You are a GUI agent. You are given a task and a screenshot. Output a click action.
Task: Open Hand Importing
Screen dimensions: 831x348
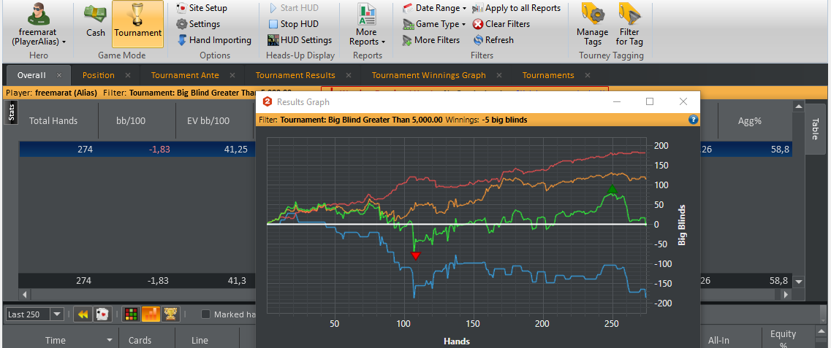pyautogui.click(x=214, y=39)
